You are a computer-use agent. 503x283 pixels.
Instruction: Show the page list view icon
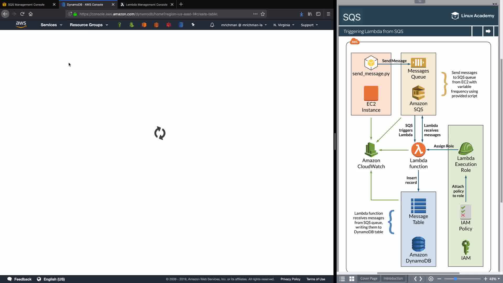point(342,279)
